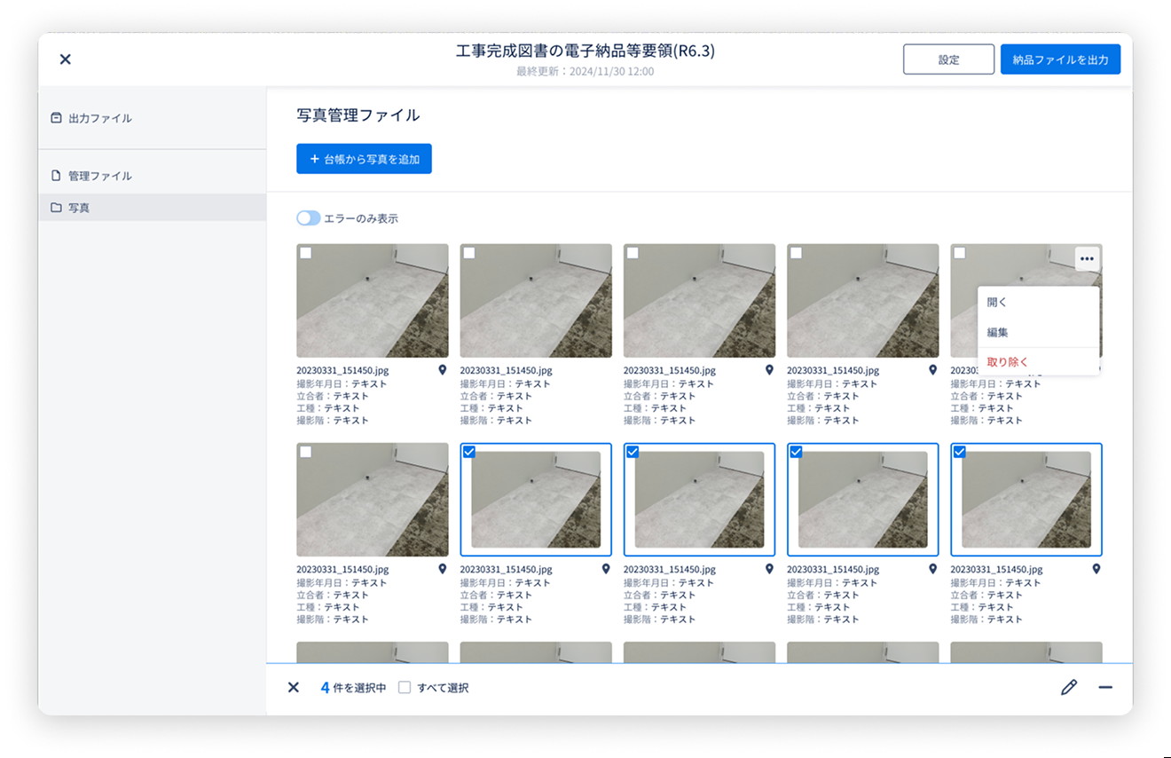This screenshot has height=758, width=1171.
Task: Click the 出力ファイル archive icon in sidebar
Action: tap(57, 118)
